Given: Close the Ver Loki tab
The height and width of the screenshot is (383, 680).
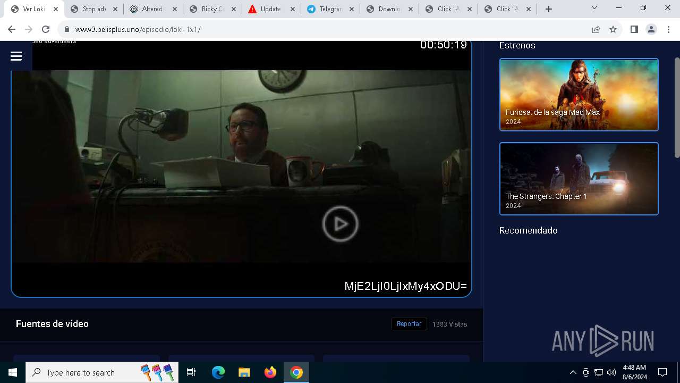Looking at the screenshot, I should (x=56, y=9).
